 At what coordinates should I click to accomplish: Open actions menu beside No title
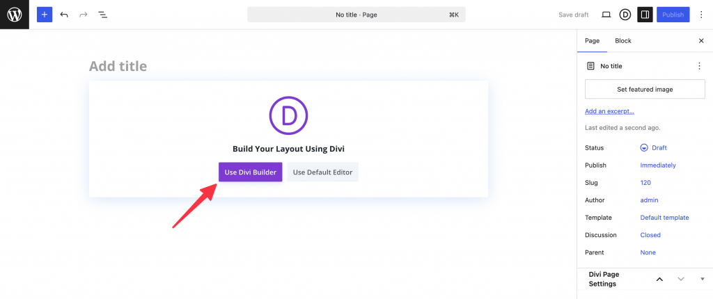(699, 66)
